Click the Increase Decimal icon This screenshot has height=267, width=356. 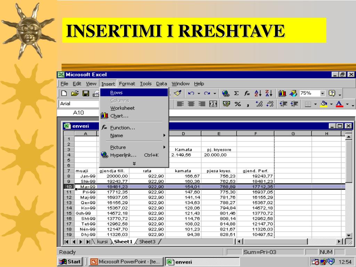coord(259,104)
